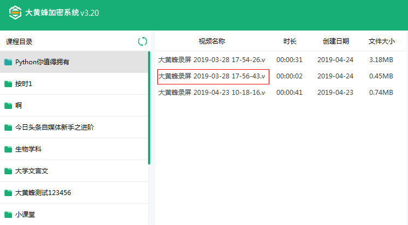Image resolution: width=408 pixels, height=225 pixels.
Task: Open the 大黄蜂测试123456 course folder
Action: tap(43, 193)
